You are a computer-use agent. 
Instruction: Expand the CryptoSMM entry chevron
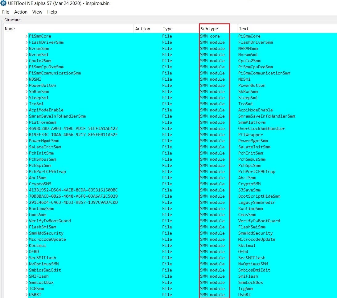click(27, 184)
